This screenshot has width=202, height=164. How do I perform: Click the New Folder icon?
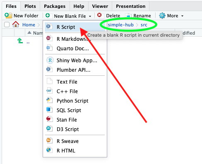pos(8,16)
